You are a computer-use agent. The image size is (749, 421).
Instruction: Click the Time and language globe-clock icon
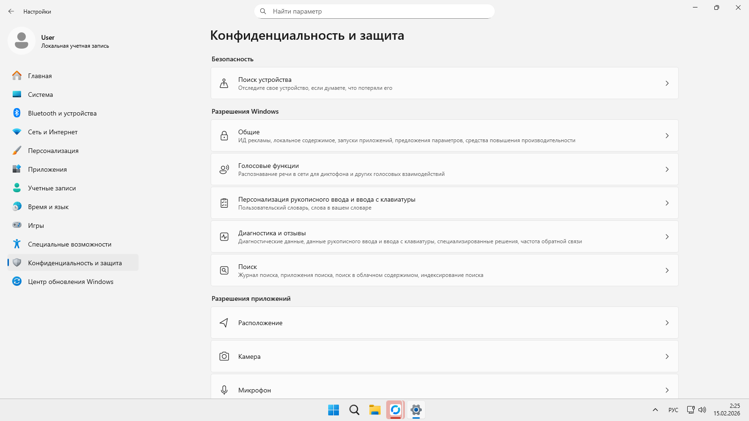coord(17,206)
